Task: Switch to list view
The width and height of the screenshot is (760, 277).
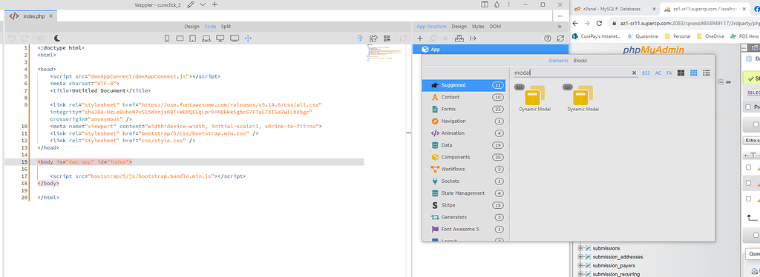Action: (707, 73)
